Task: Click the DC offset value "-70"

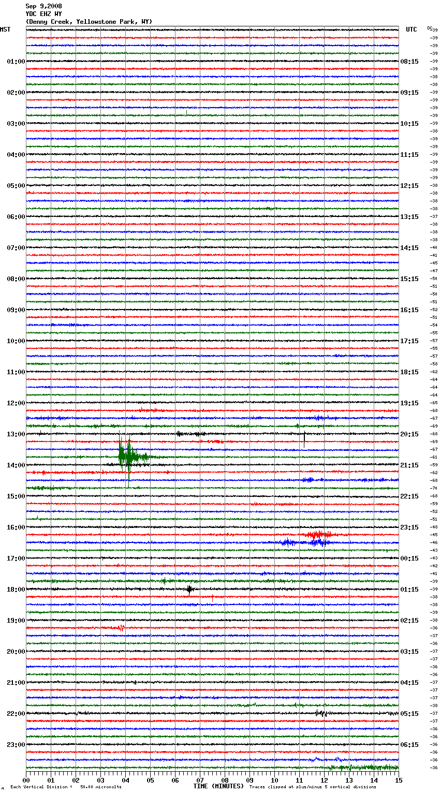Action: [x=434, y=488]
